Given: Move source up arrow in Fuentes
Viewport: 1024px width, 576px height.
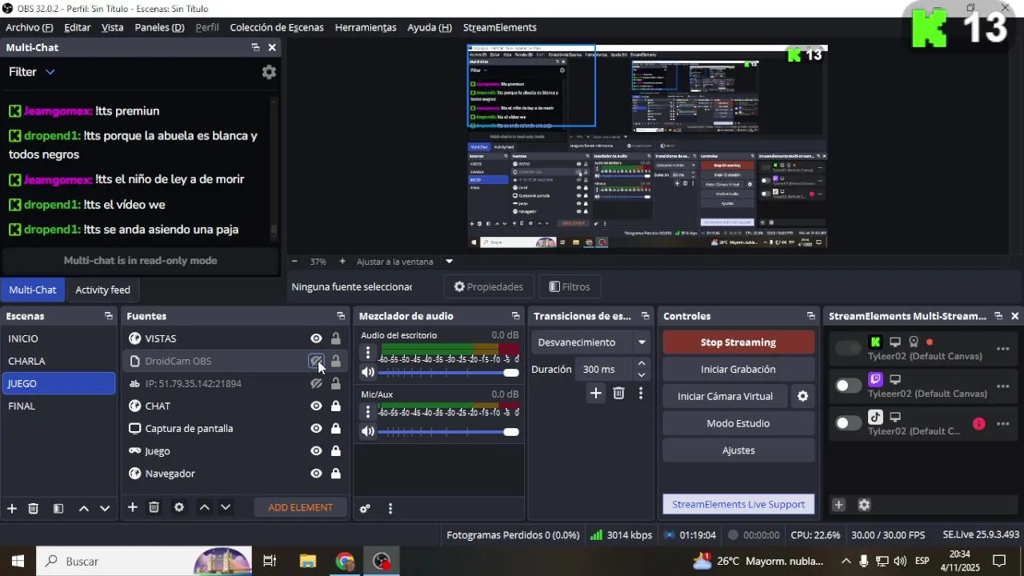Looking at the screenshot, I should 205,507.
